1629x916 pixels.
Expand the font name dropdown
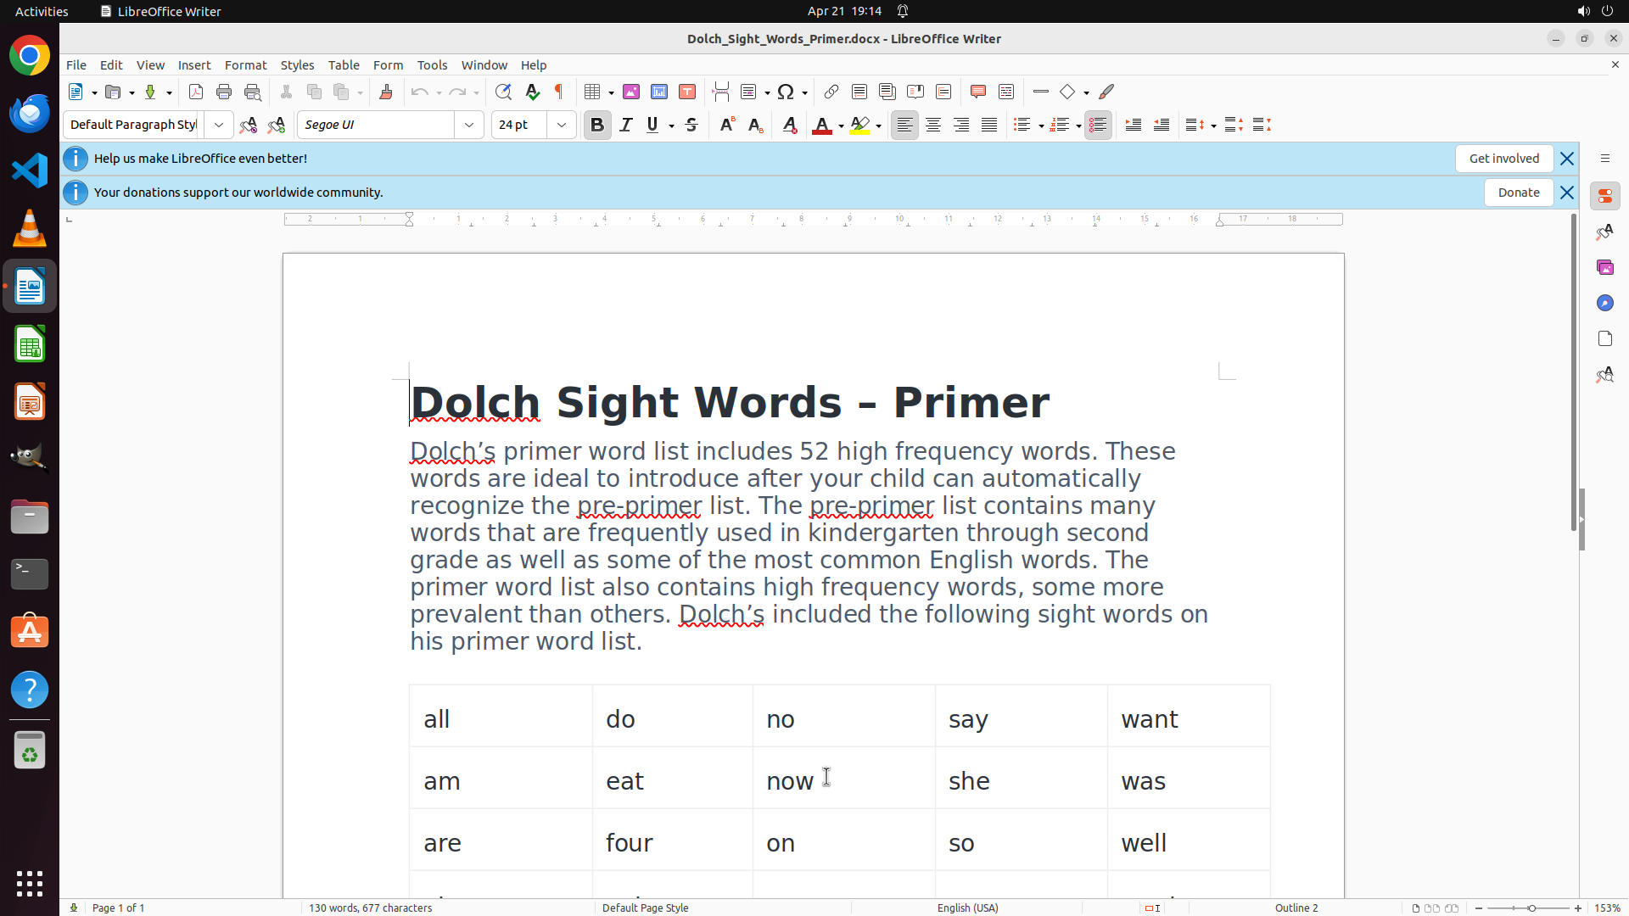[469, 125]
